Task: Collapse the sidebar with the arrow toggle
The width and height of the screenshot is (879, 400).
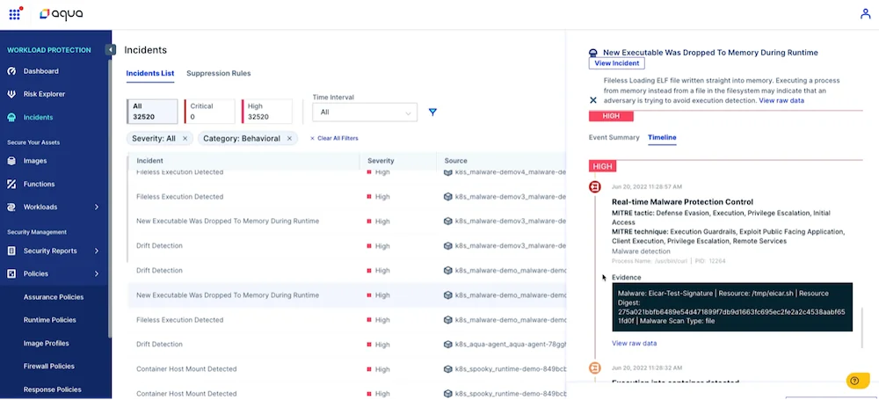Action: (111, 50)
